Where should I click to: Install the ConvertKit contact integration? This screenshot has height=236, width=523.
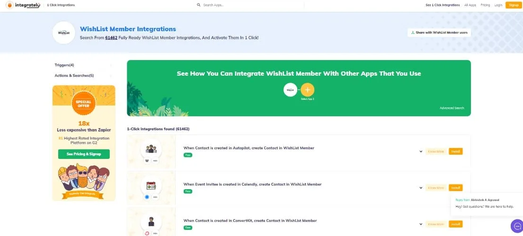coord(456,224)
